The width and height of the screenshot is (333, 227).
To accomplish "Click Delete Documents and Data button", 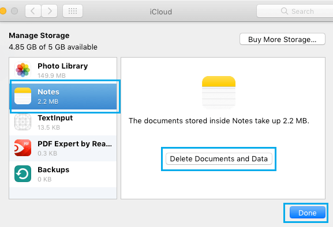I will click(219, 159).
